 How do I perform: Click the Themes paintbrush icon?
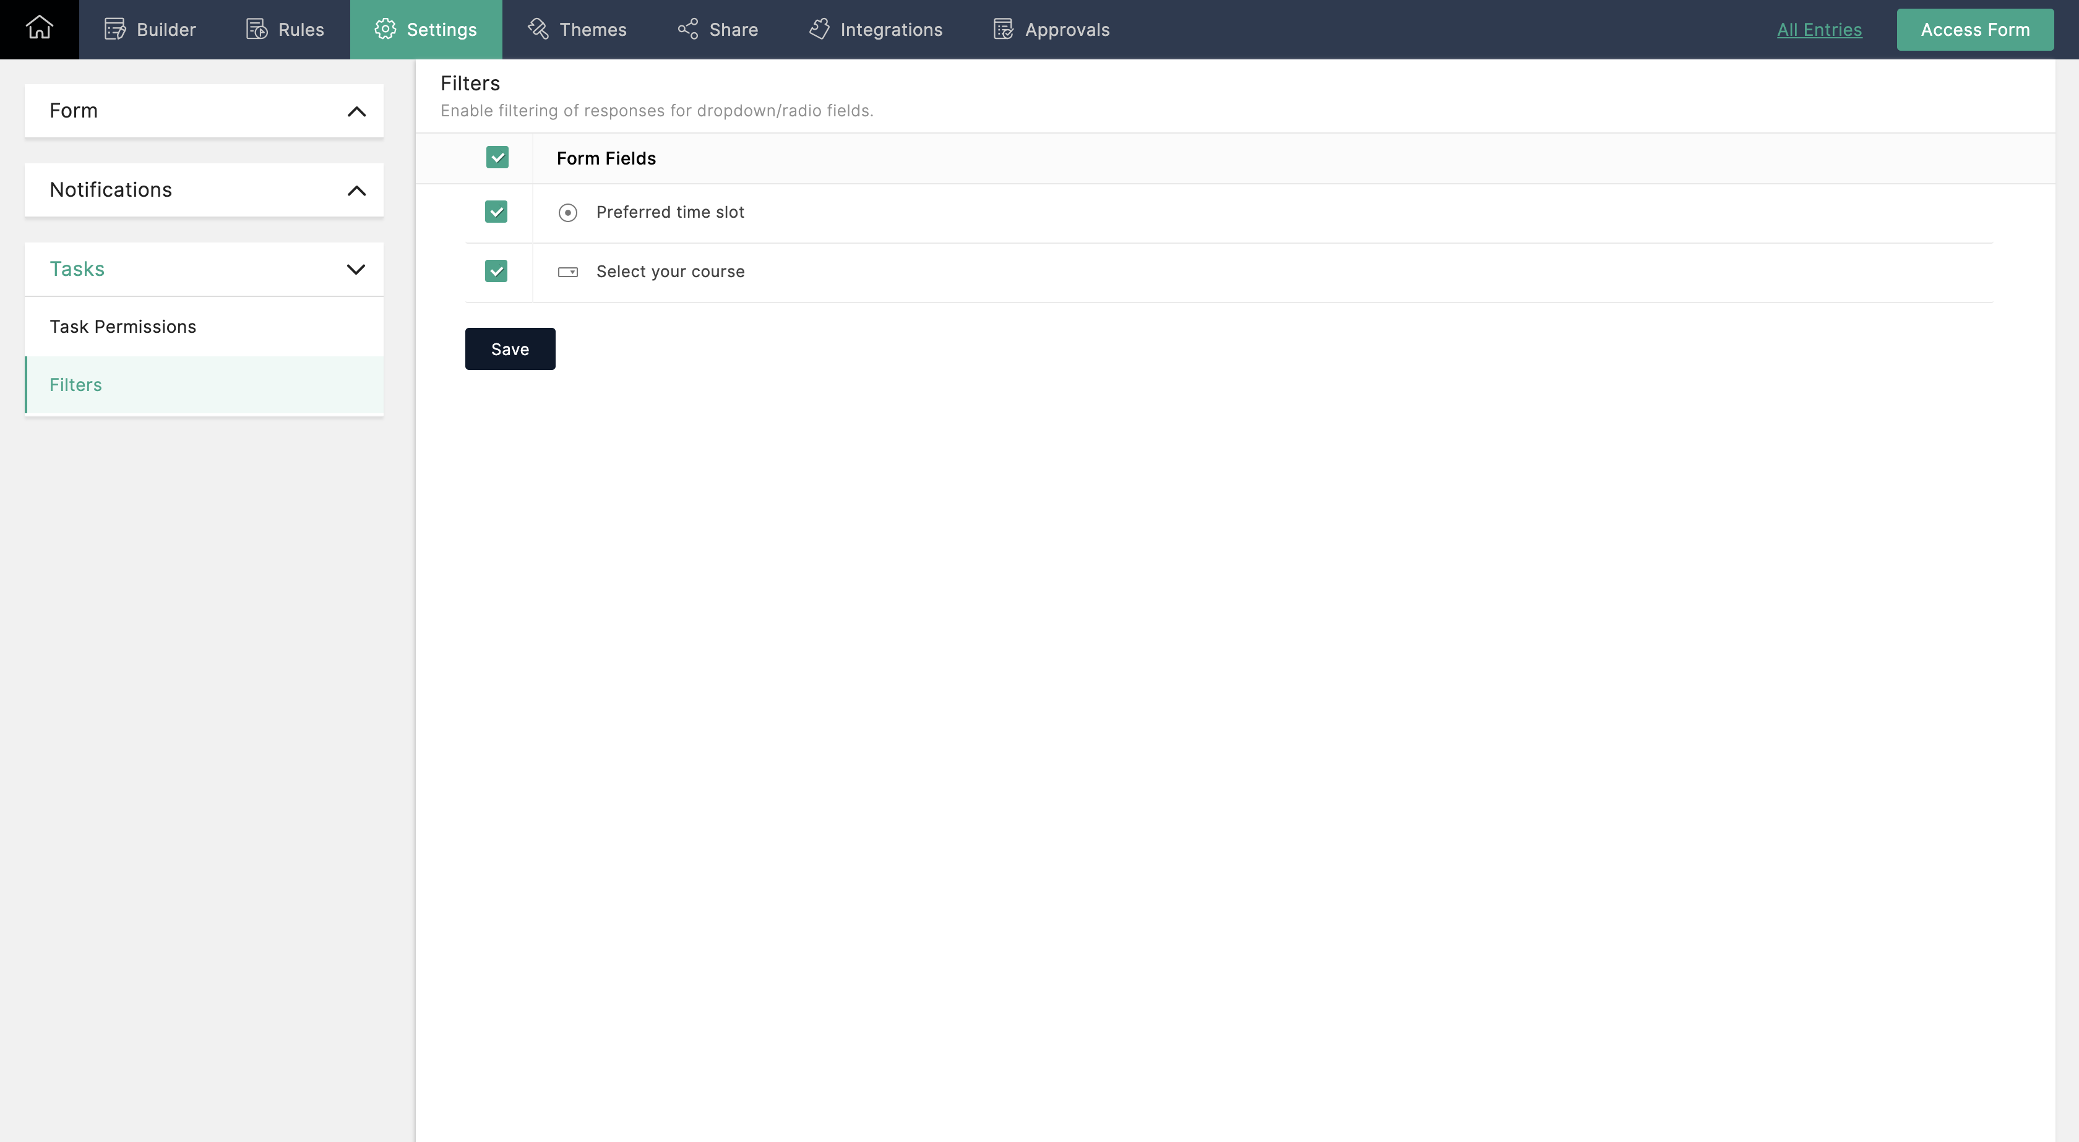tap(538, 29)
